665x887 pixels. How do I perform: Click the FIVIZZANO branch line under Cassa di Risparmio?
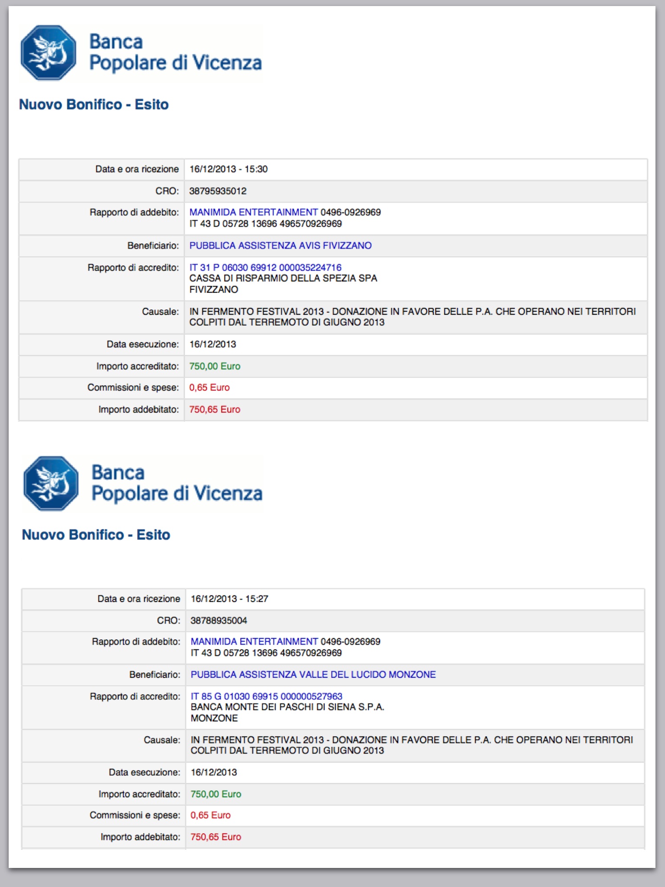point(214,289)
